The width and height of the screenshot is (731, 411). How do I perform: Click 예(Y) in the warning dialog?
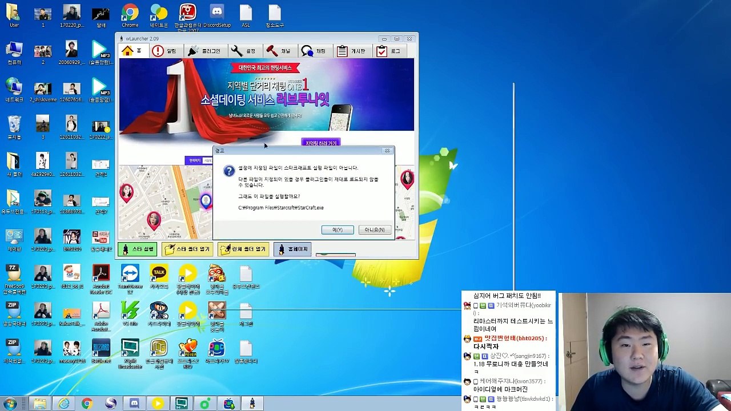[338, 229]
